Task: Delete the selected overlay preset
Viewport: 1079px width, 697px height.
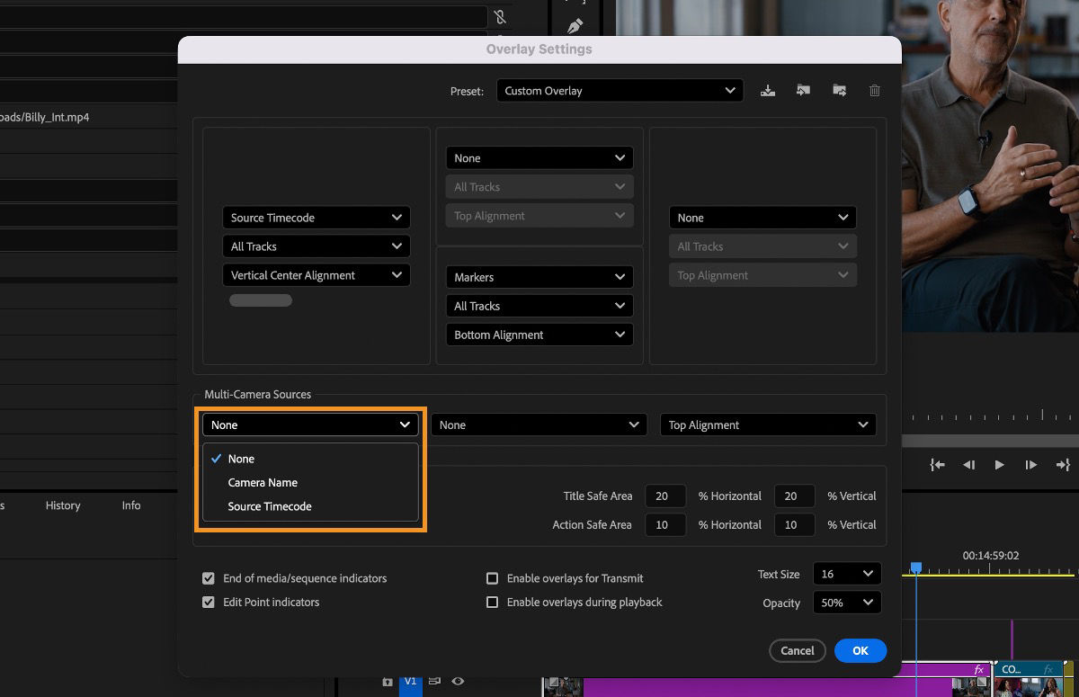Action: pos(874,90)
